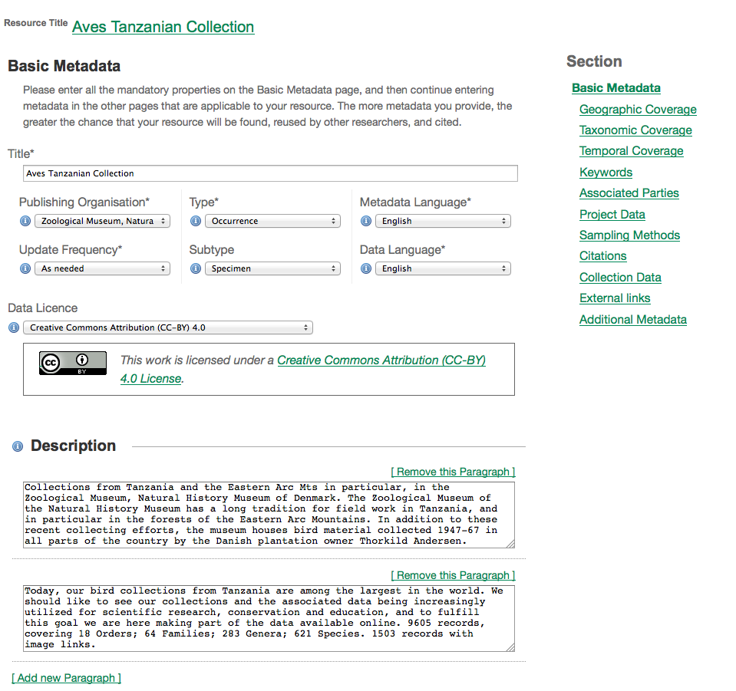This screenshot has height=691, width=736.
Task: Open the Publishing Organisation dropdown
Action: pos(102,221)
